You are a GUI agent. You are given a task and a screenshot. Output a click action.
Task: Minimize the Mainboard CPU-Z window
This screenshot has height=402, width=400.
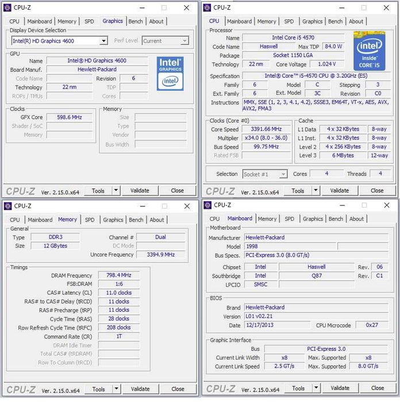[343, 205]
